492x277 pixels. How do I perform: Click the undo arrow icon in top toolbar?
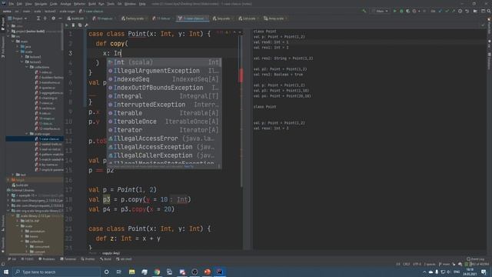[x=467, y=11]
